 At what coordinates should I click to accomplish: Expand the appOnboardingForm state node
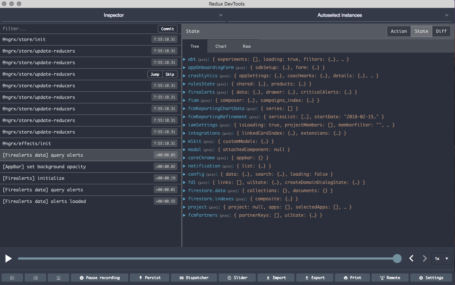(185, 68)
